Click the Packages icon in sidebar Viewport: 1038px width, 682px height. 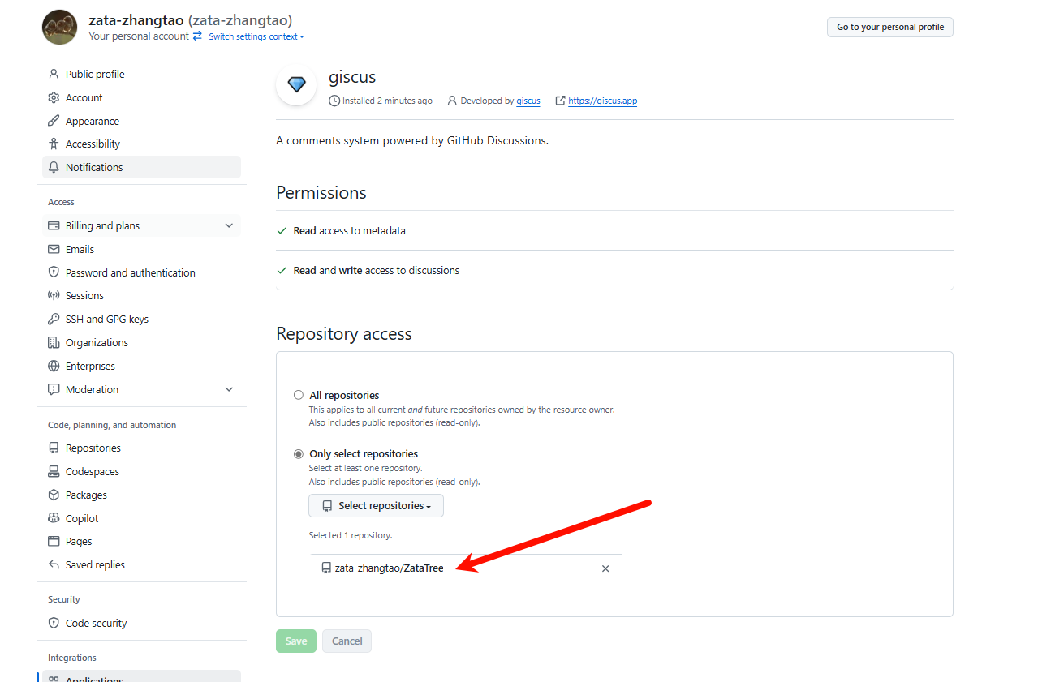(54, 495)
